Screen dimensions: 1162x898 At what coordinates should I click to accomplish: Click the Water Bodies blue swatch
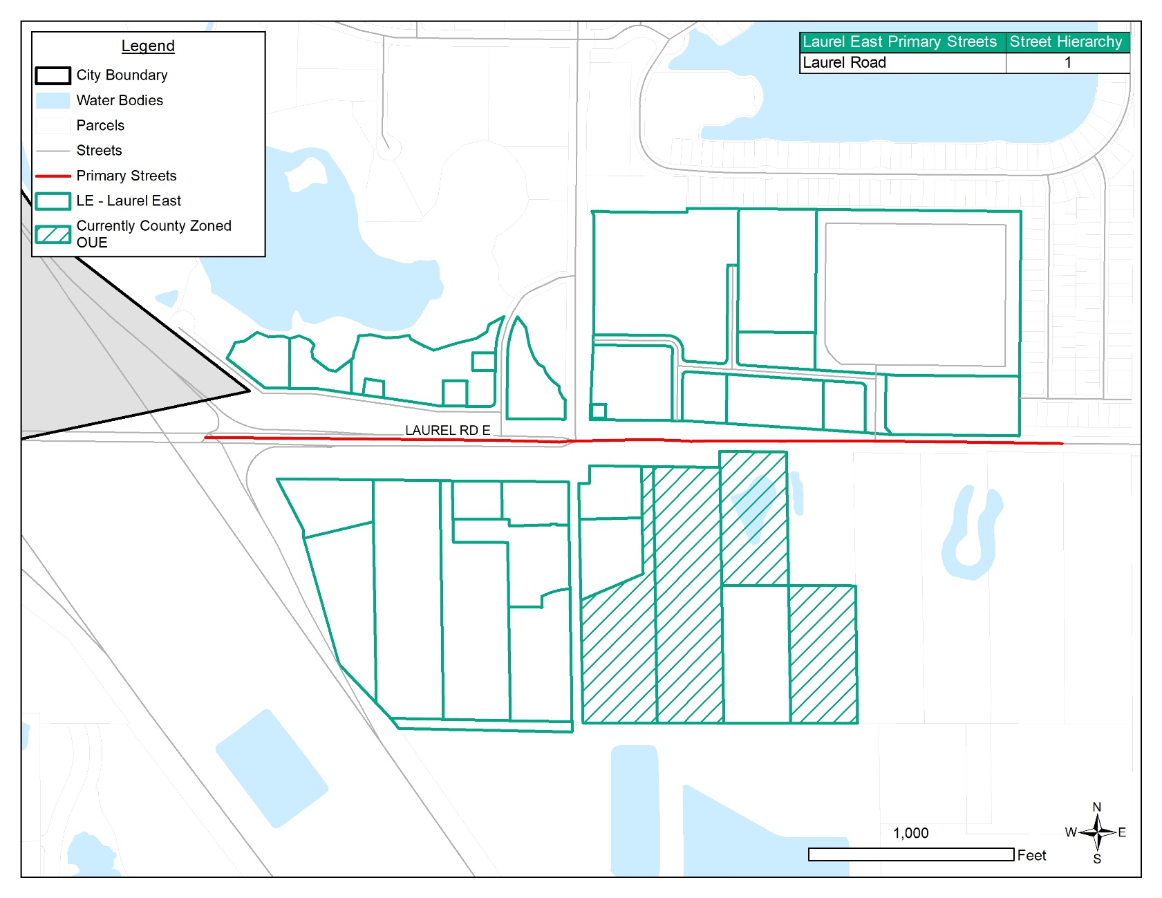pos(53,101)
